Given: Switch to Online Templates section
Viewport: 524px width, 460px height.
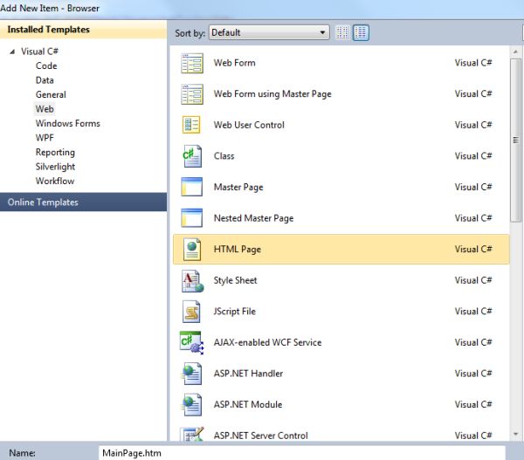Looking at the screenshot, I should (83, 202).
